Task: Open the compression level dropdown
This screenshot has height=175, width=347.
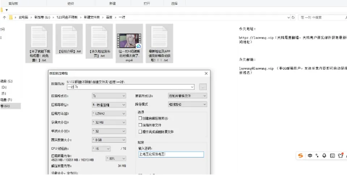Action: [x=109, y=105]
